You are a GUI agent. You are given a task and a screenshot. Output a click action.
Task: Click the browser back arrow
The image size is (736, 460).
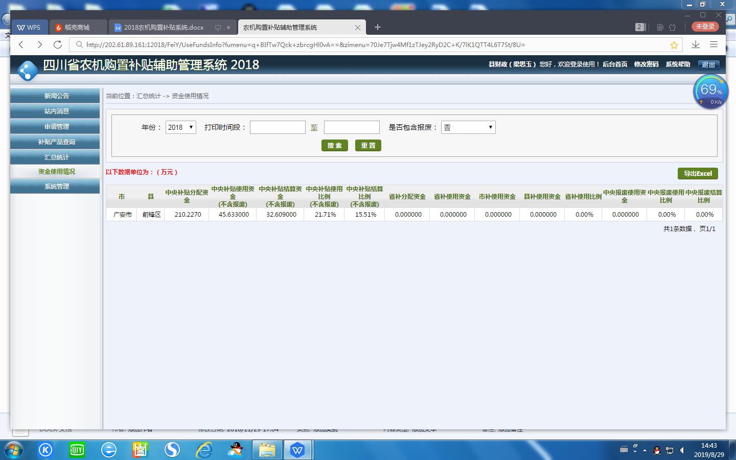pyautogui.click(x=21, y=44)
